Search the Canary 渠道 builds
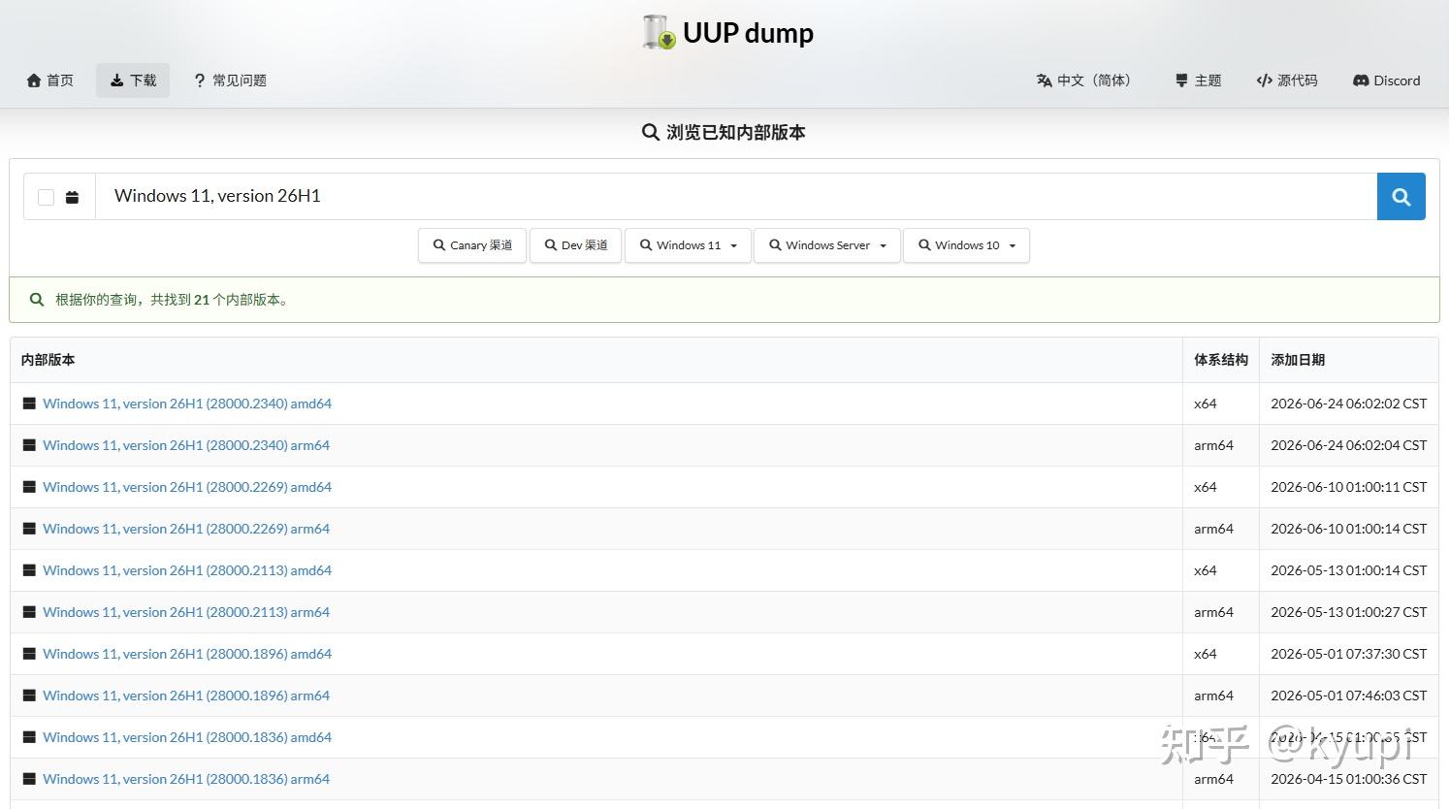The image size is (1450, 809). (x=472, y=245)
